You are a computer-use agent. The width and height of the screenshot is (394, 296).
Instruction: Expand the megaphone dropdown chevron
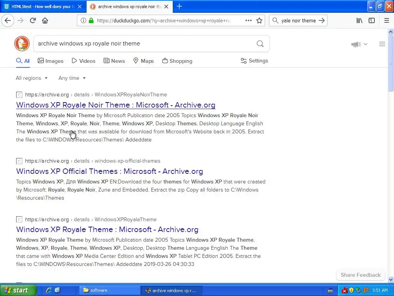366,44
